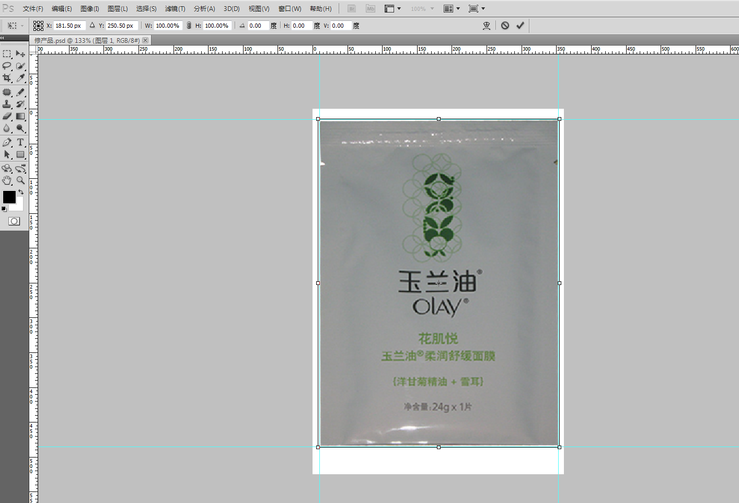Screen dimensions: 739x503
Task: Open the foreground color picker
Action: pos(9,197)
